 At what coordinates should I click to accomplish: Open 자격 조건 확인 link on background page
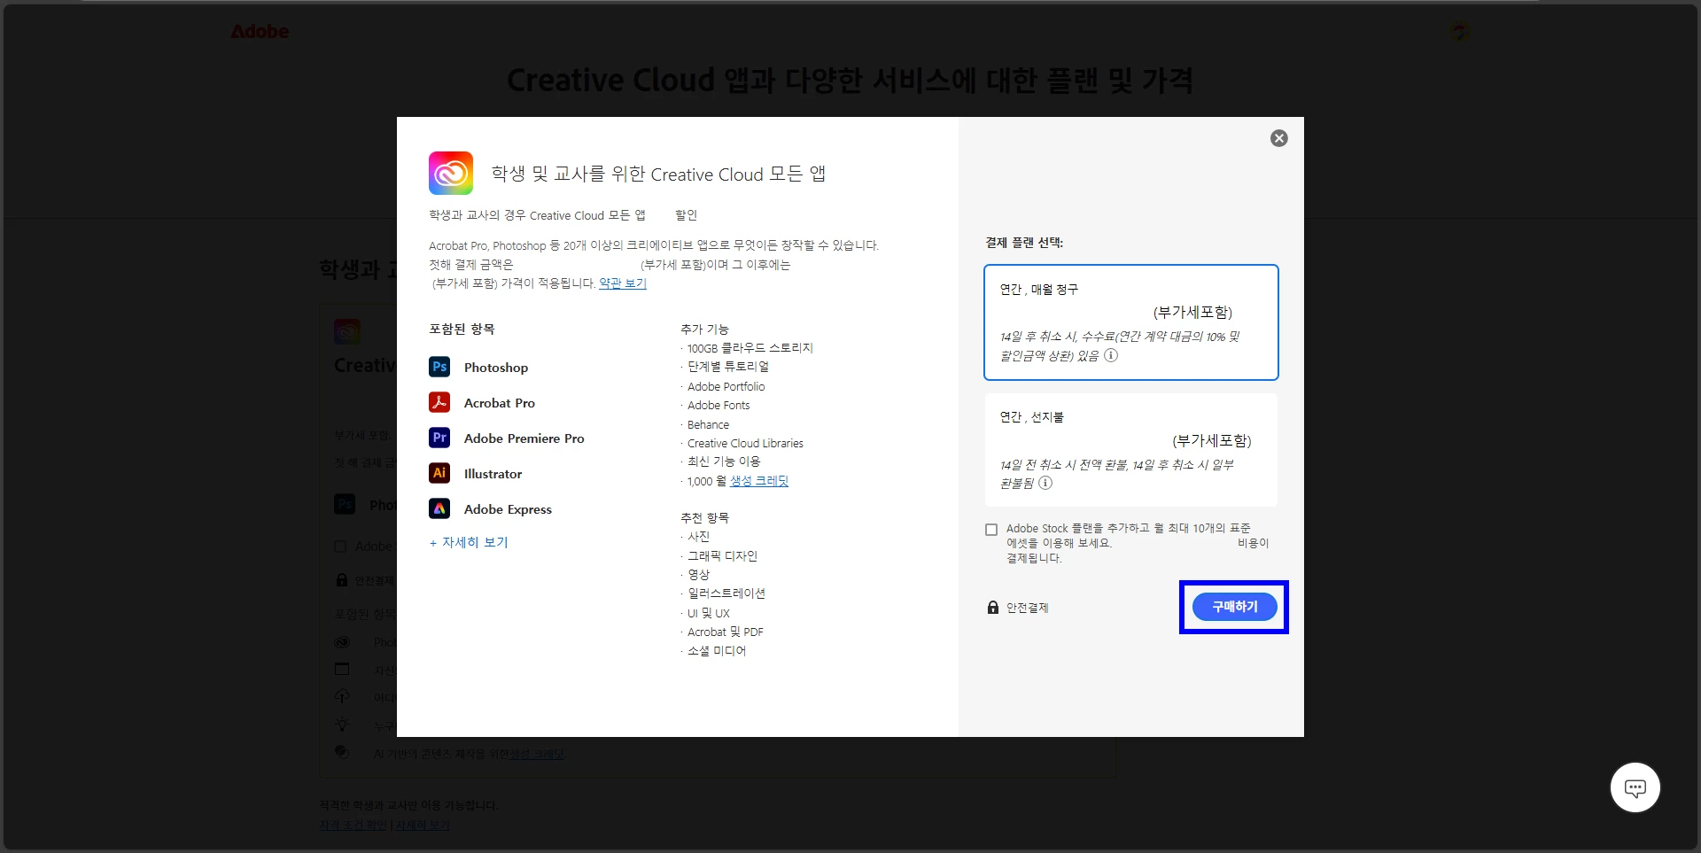click(x=353, y=826)
